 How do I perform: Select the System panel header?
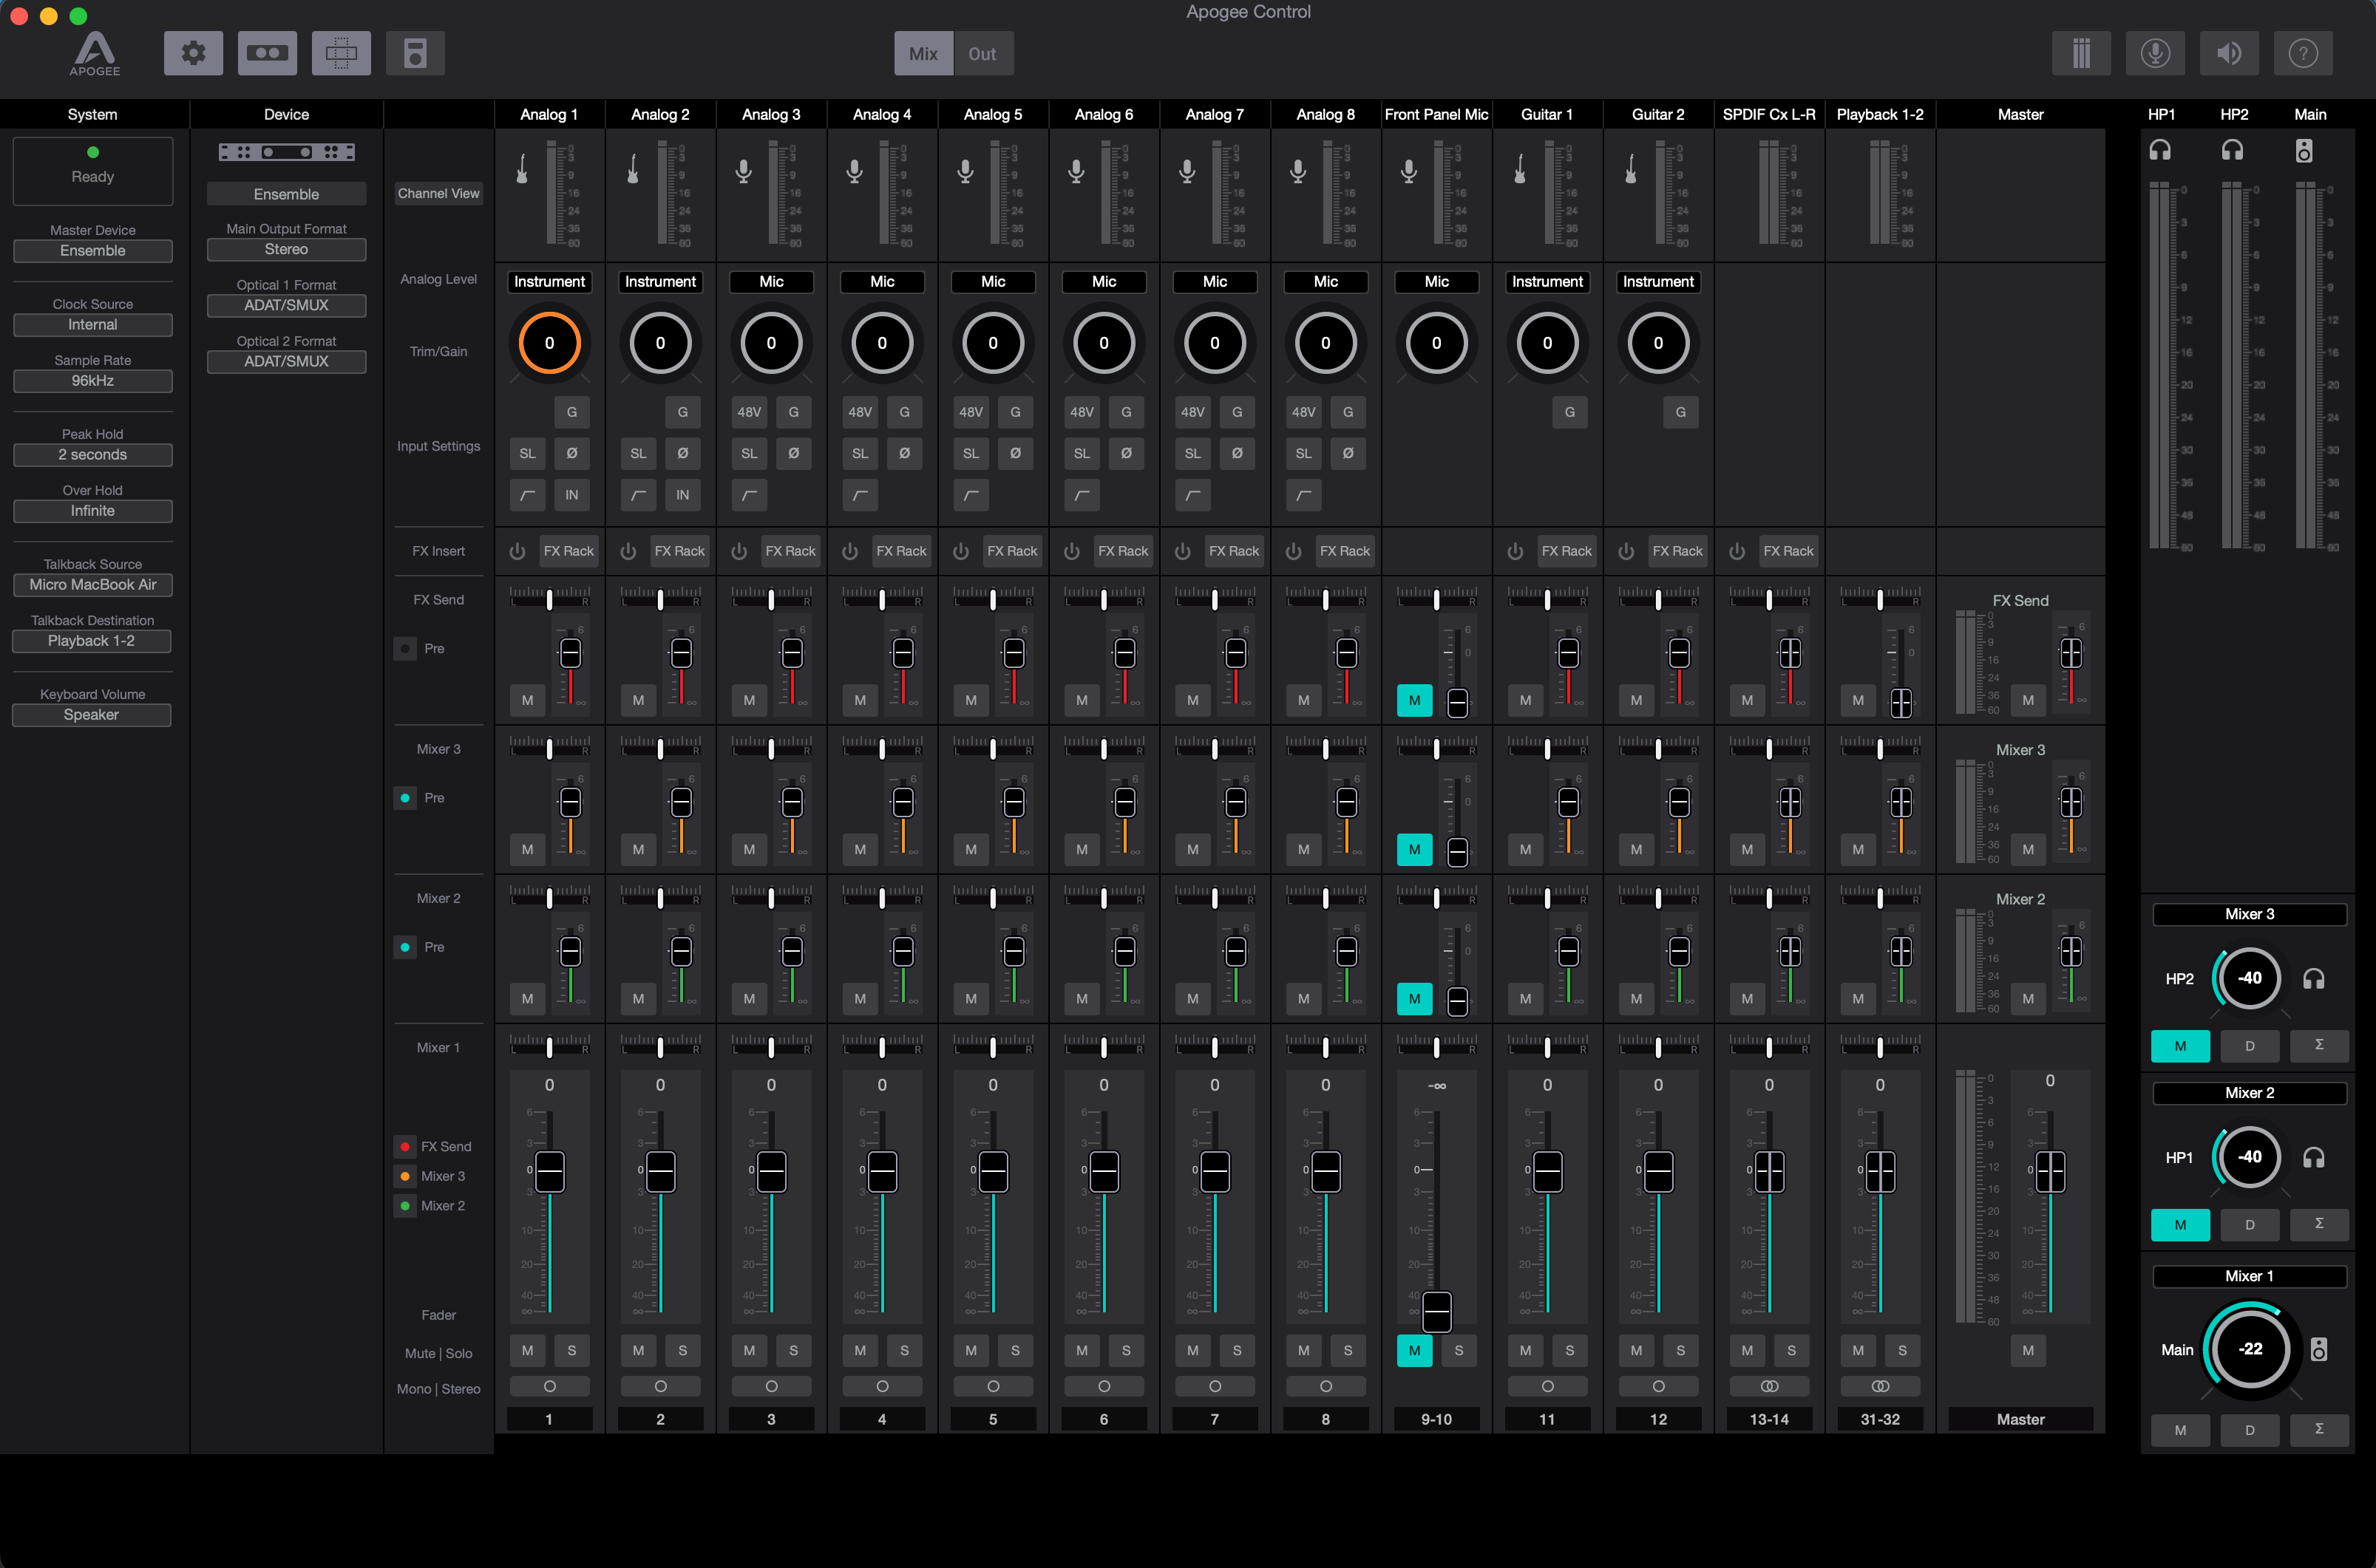pos(92,114)
